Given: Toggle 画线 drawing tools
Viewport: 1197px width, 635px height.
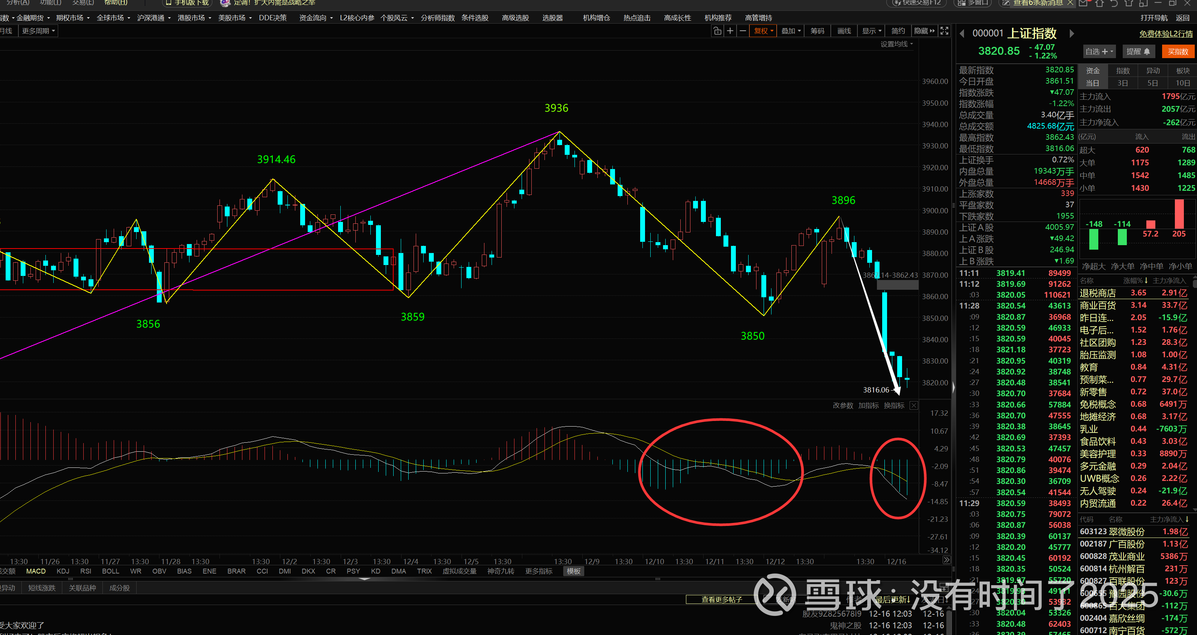Looking at the screenshot, I should coord(844,31).
